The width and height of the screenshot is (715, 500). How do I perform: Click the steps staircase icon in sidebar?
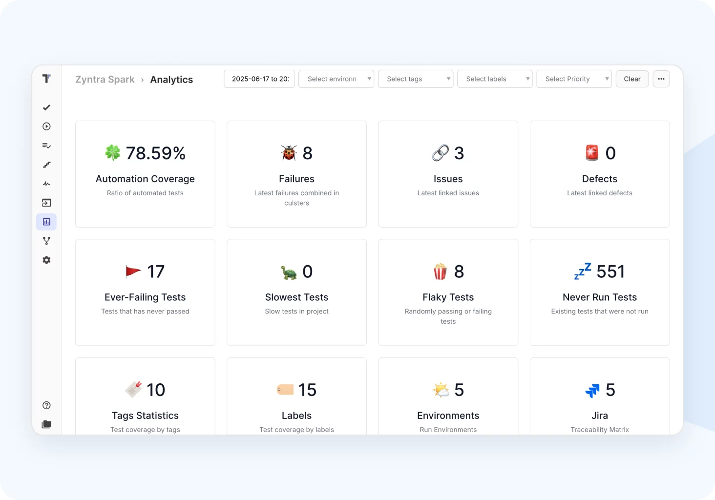tap(46, 165)
